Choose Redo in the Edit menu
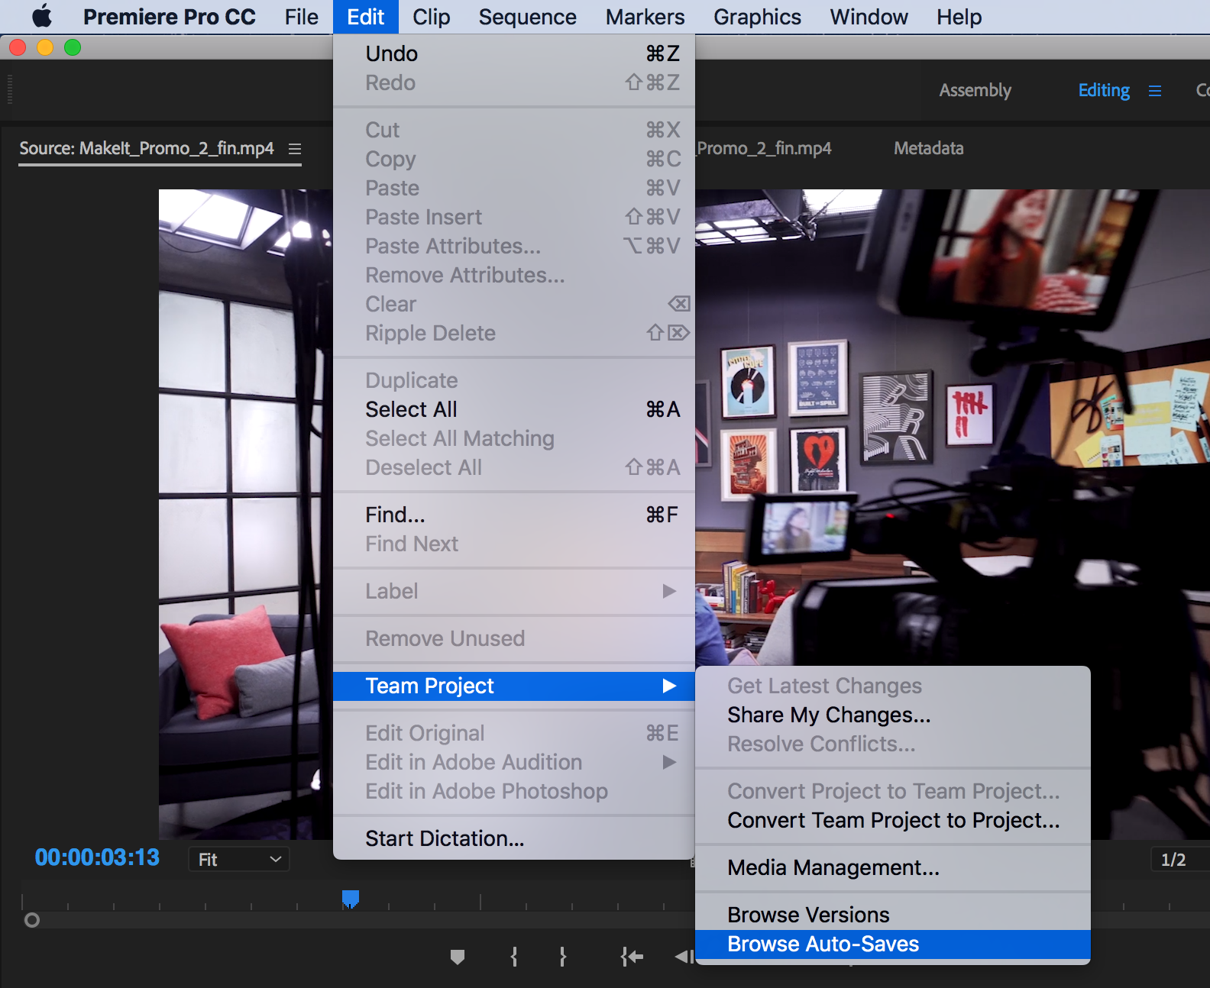 [514, 82]
